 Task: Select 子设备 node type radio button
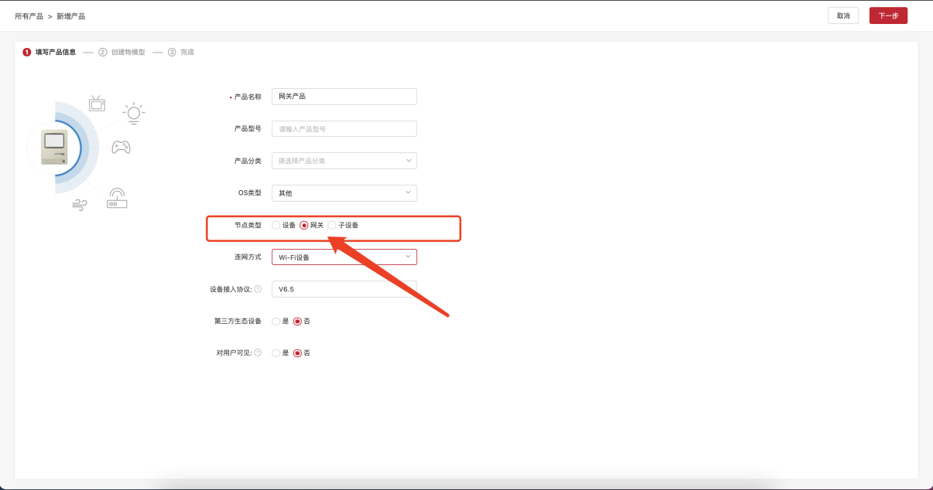(x=333, y=225)
